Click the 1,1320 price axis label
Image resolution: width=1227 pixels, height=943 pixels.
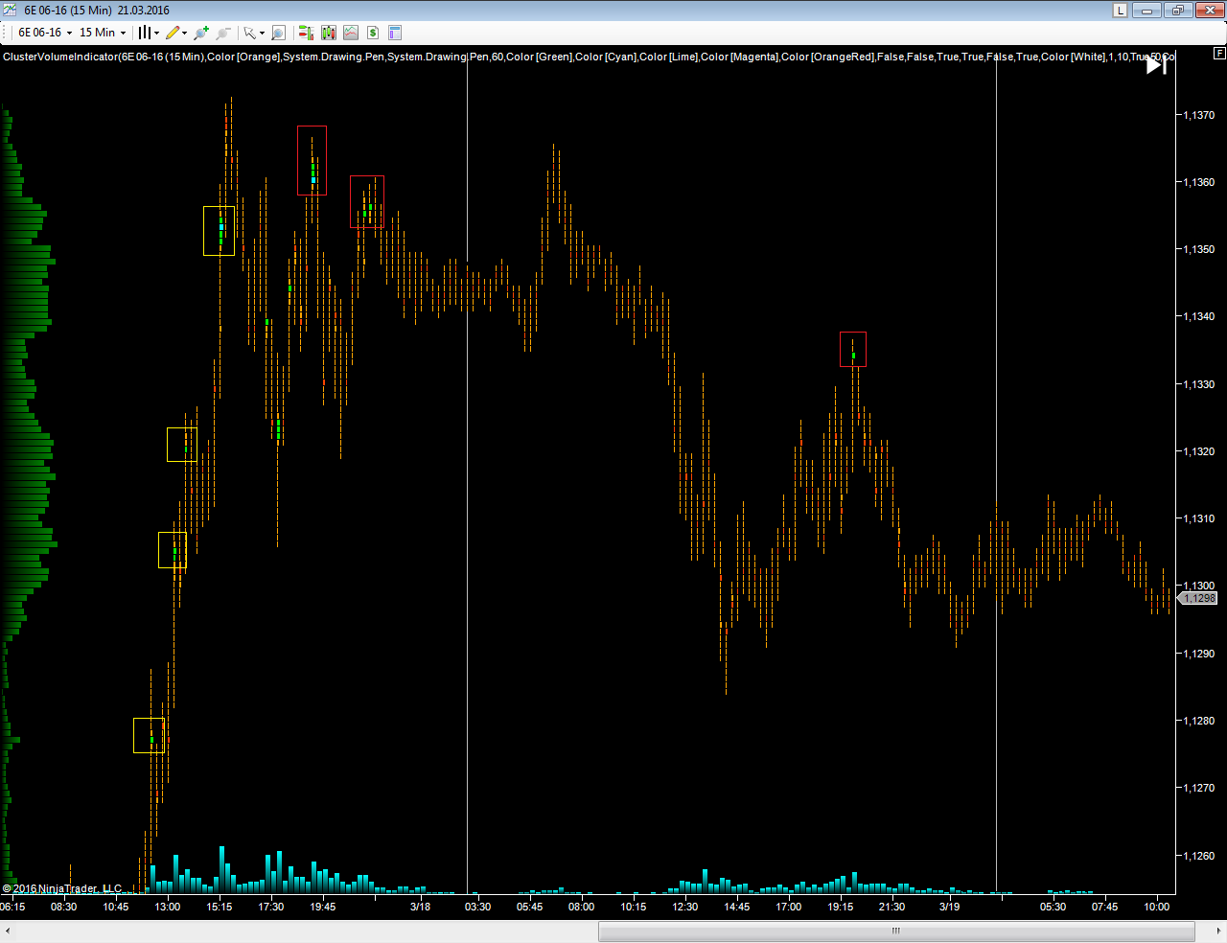(x=1198, y=451)
